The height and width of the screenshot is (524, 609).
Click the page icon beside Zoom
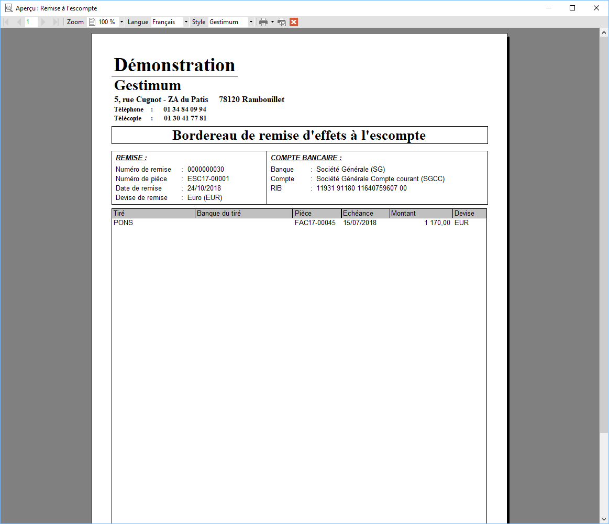coord(92,22)
